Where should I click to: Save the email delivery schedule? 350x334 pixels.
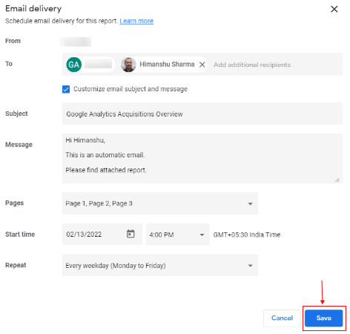(x=323, y=318)
